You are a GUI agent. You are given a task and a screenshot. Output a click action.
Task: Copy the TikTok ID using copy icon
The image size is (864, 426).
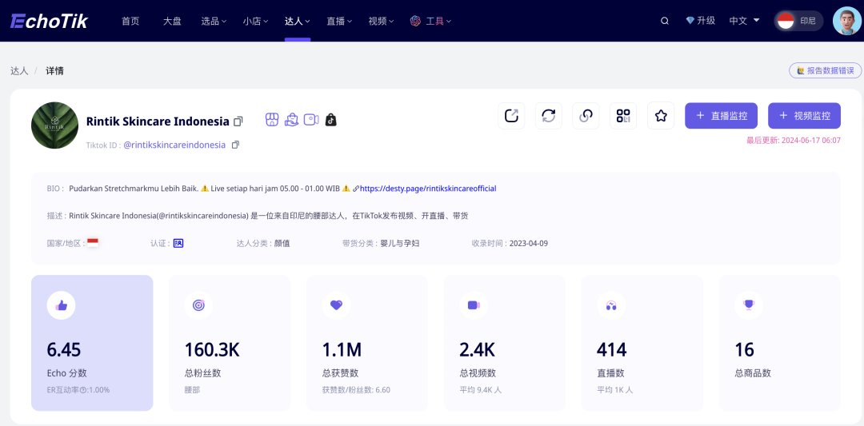coord(235,145)
